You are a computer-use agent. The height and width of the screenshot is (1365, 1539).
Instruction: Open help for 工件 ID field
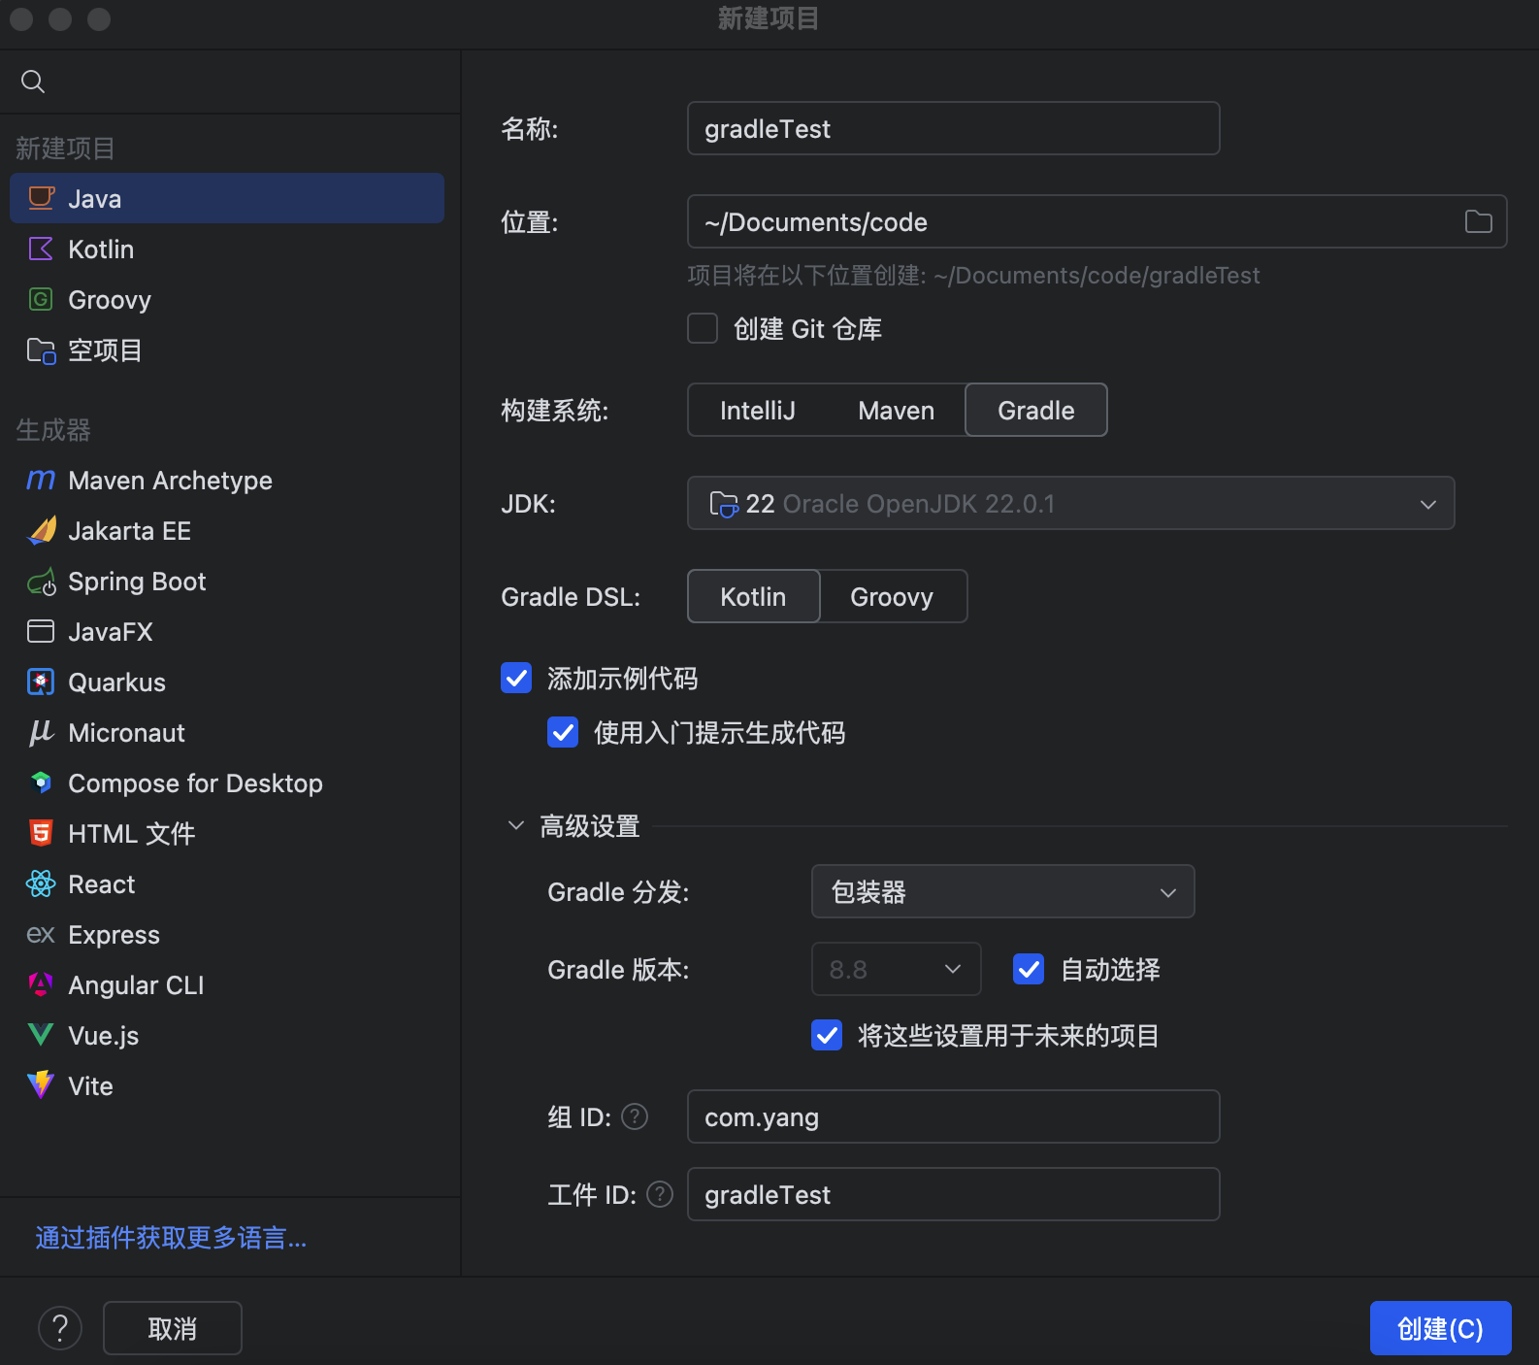660,1194
